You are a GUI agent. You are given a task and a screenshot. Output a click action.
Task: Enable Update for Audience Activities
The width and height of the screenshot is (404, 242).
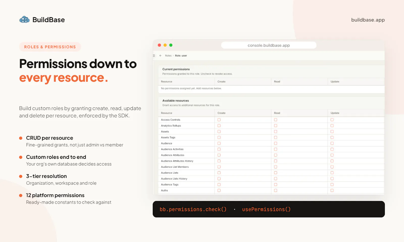pyautogui.click(x=332, y=149)
